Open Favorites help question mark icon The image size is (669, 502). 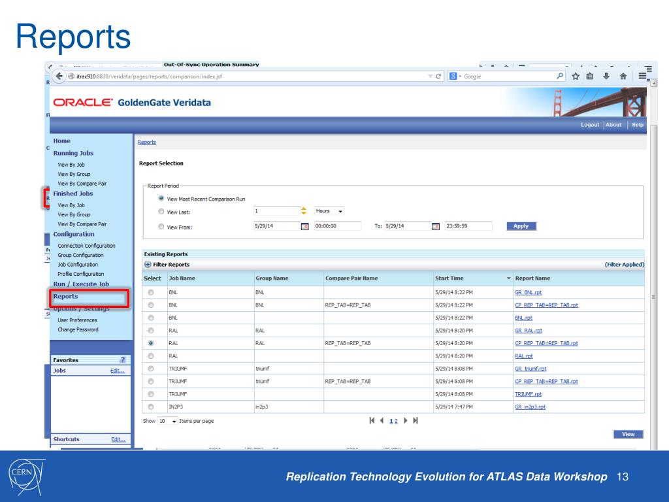click(123, 360)
